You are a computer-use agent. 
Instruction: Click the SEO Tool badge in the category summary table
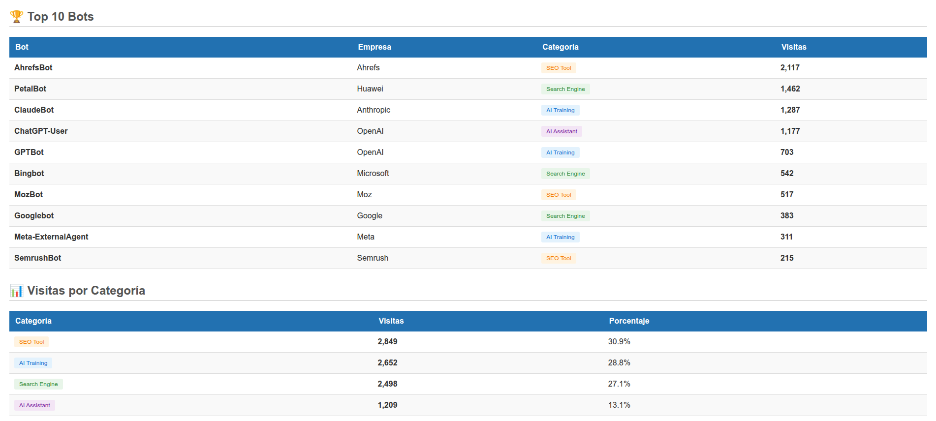click(31, 342)
